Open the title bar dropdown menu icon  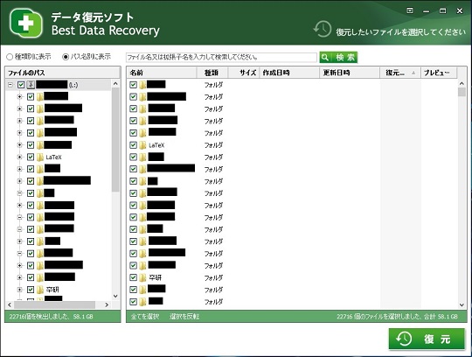(410, 10)
